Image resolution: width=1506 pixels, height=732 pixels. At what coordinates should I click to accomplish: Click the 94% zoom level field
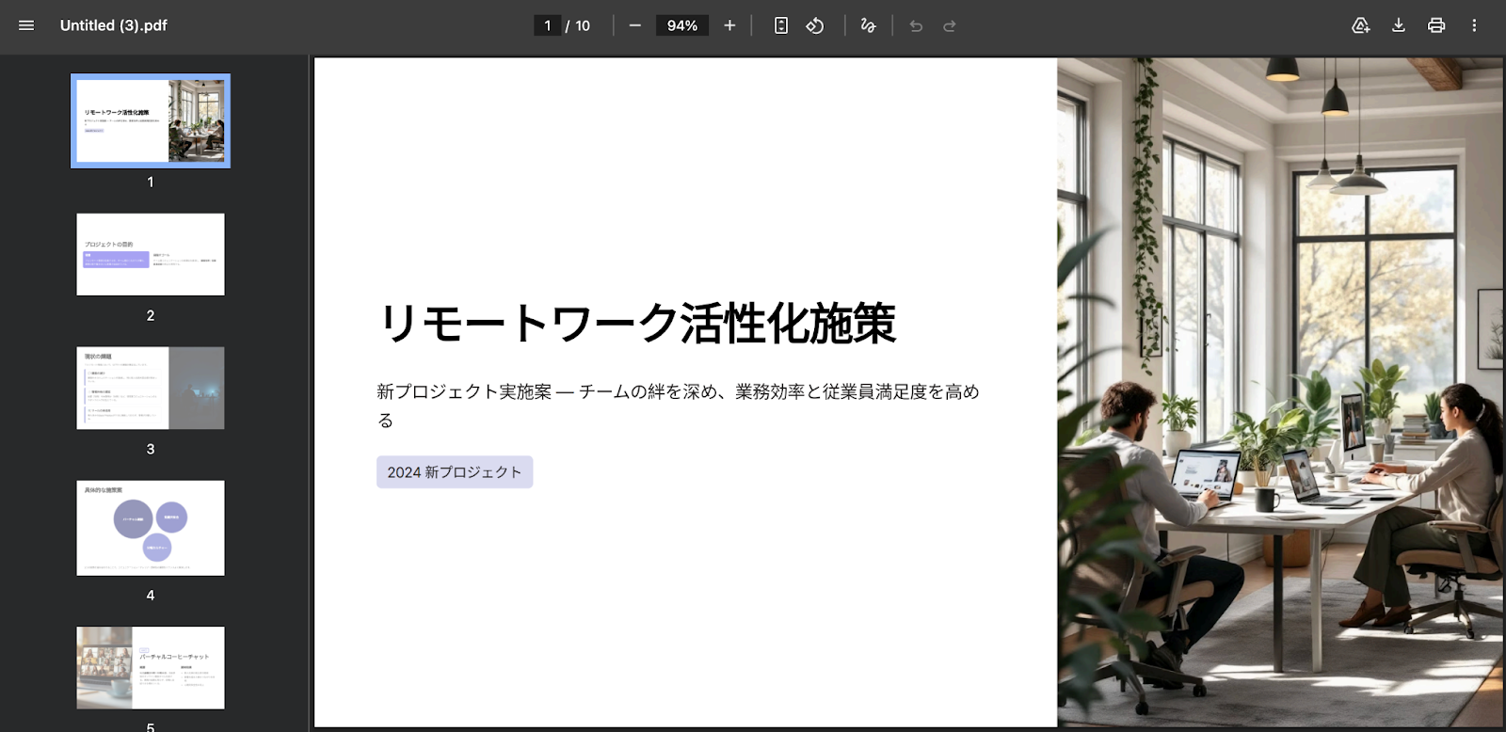[x=681, y=25]
